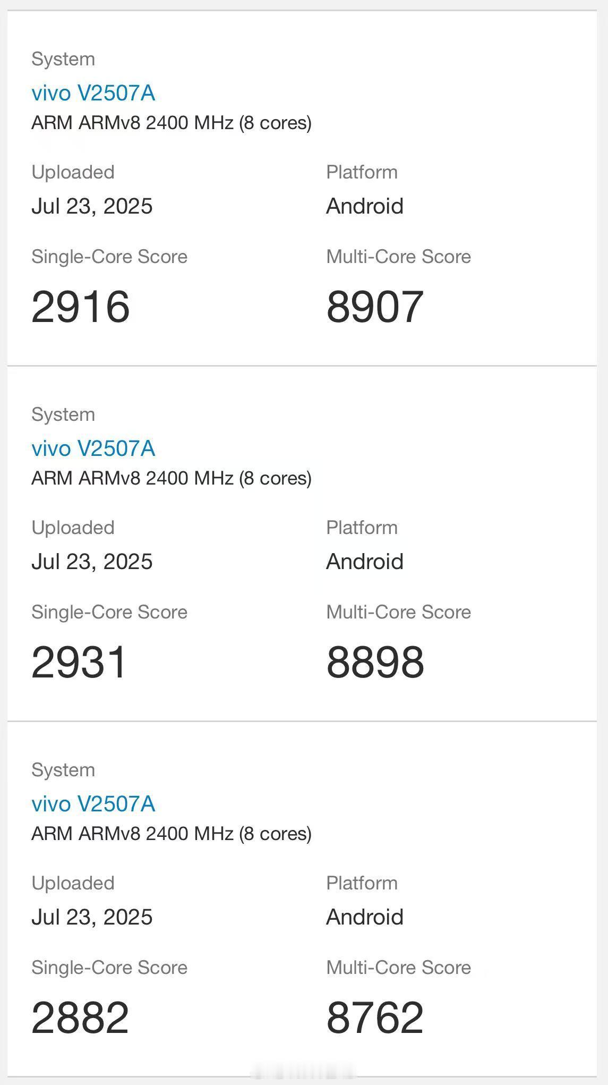608x1085 pixels.
Task: Click ARM ARMv8 processor text above 2882 score
Action: (172, 834)
